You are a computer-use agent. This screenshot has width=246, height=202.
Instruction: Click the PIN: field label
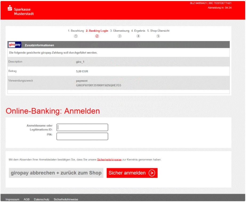(50, 134)
